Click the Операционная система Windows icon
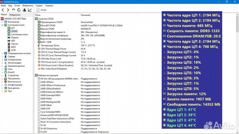Screen dimensions: 239x134 pyautogui.click(x=6, y=53)
